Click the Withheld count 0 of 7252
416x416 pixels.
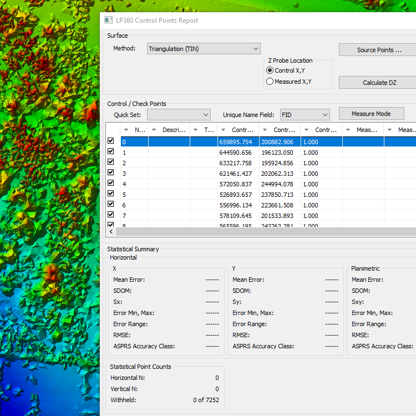(x=206, y=400)
